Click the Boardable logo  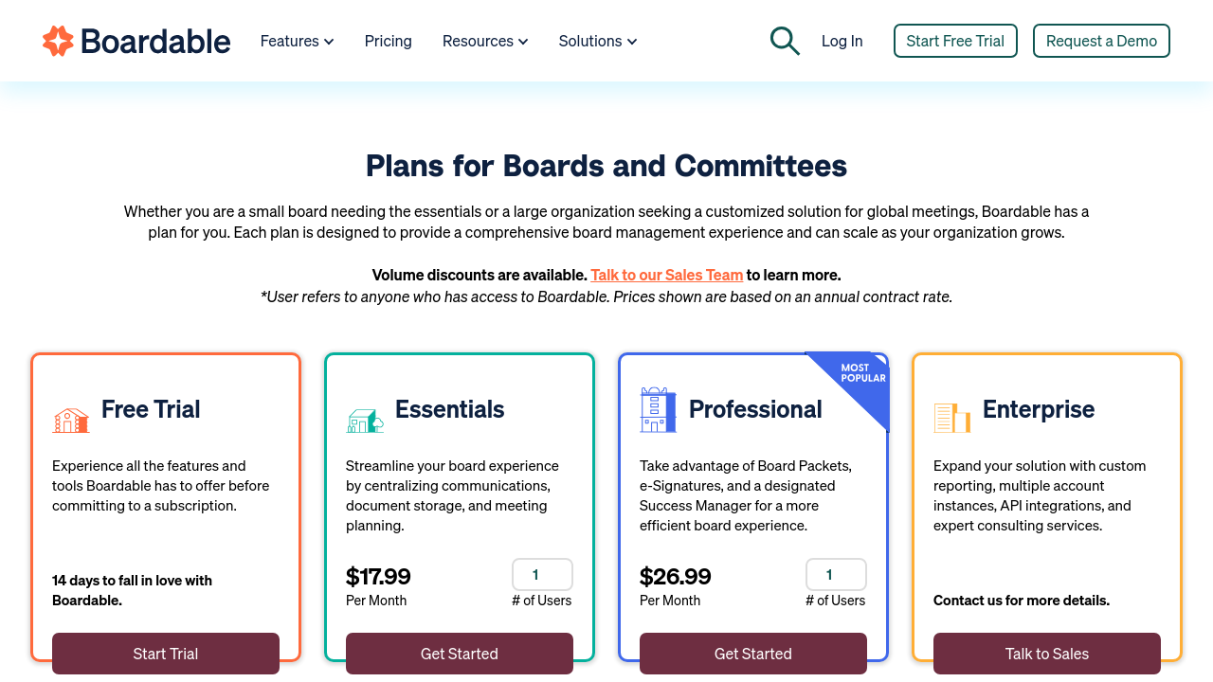[x=136, y=41]
